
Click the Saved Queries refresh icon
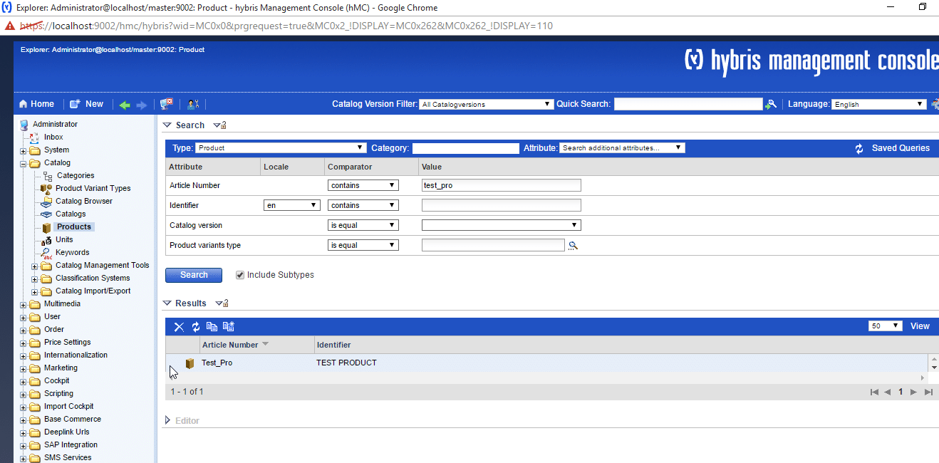(x=859, y=149)
